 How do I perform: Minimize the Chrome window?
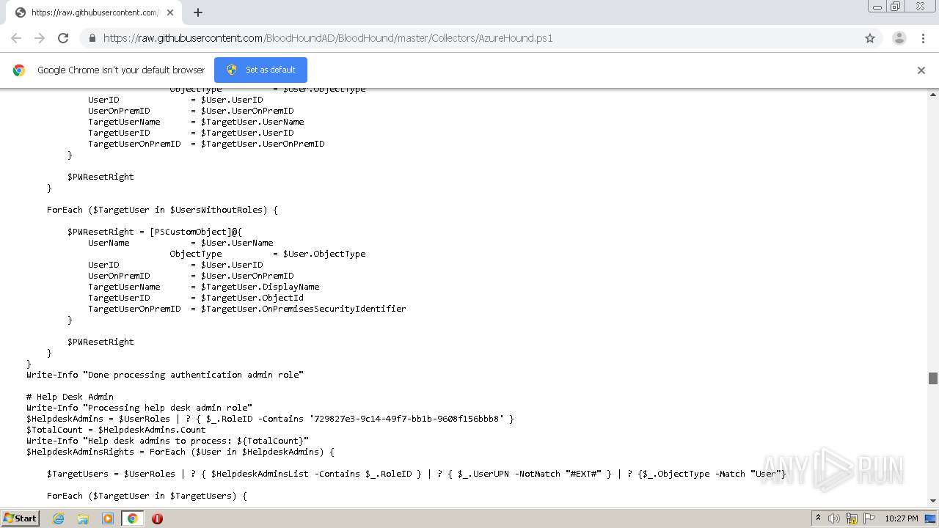coord(877,7)
